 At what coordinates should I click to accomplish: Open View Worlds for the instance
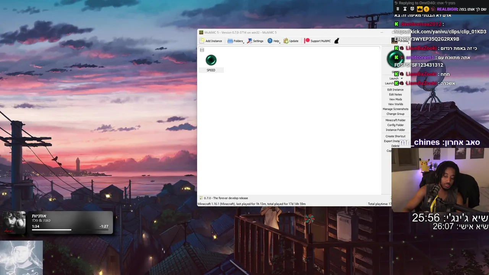point(395,104)
